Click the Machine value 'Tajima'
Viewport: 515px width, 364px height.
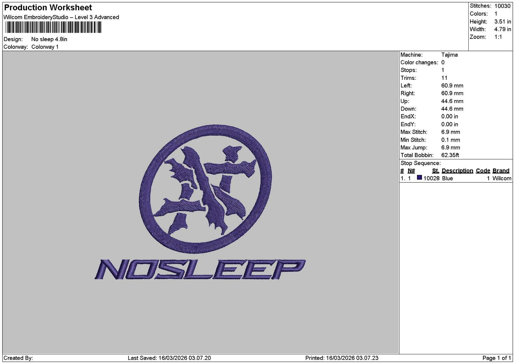[x=449, y=55]
